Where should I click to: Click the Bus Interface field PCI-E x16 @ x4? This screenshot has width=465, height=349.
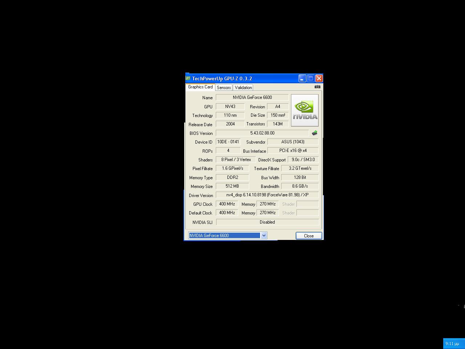tap(293, 151)
